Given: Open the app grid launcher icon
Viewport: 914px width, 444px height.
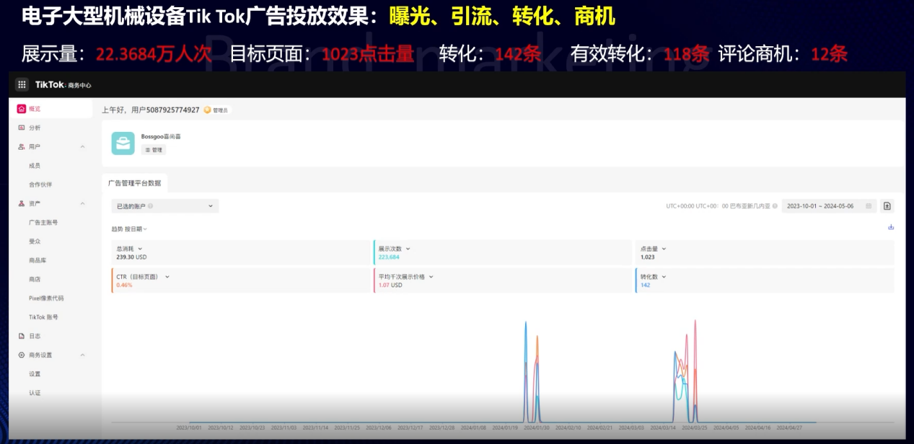Looking at the screenshot, I should pos(22,84).
